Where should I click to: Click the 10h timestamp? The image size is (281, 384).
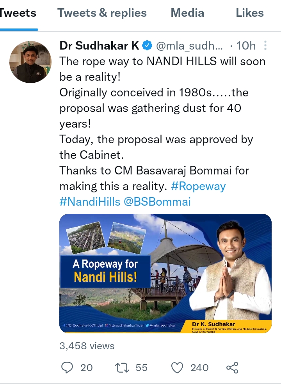click(246, 46)
